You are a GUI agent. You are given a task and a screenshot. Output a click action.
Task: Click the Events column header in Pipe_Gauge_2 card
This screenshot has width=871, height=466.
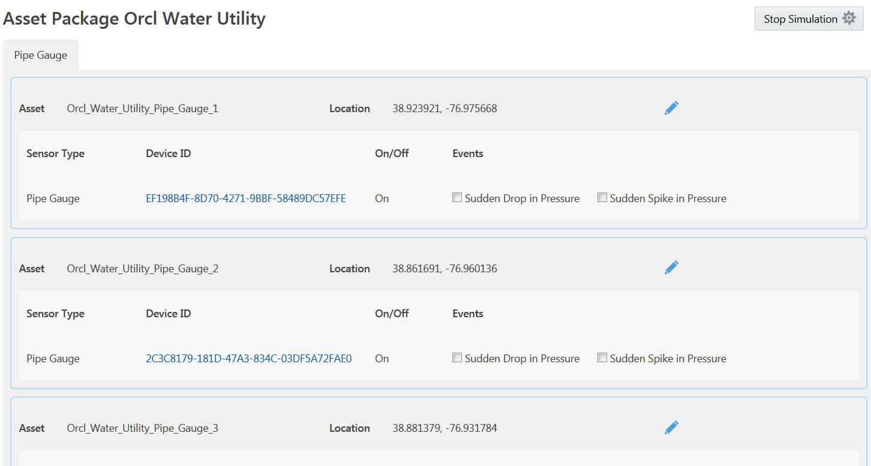(x=468, y=314)
